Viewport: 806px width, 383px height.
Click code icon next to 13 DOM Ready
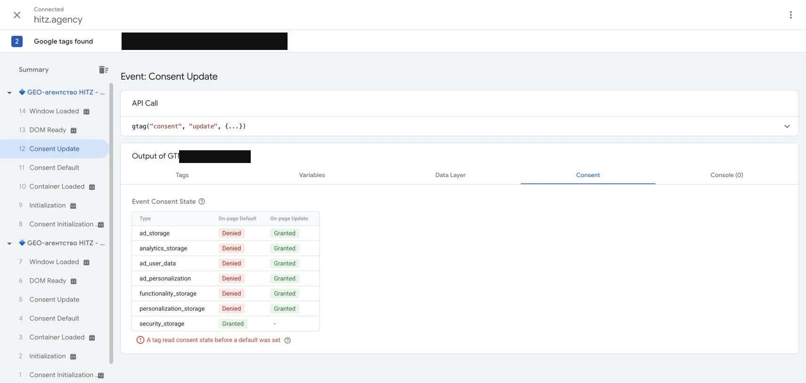click(x=74, y=130)
